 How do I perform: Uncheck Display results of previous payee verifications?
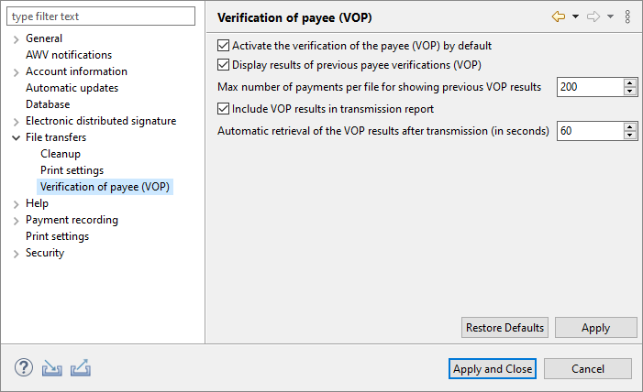pyautogui.click(x=224, y=65)
